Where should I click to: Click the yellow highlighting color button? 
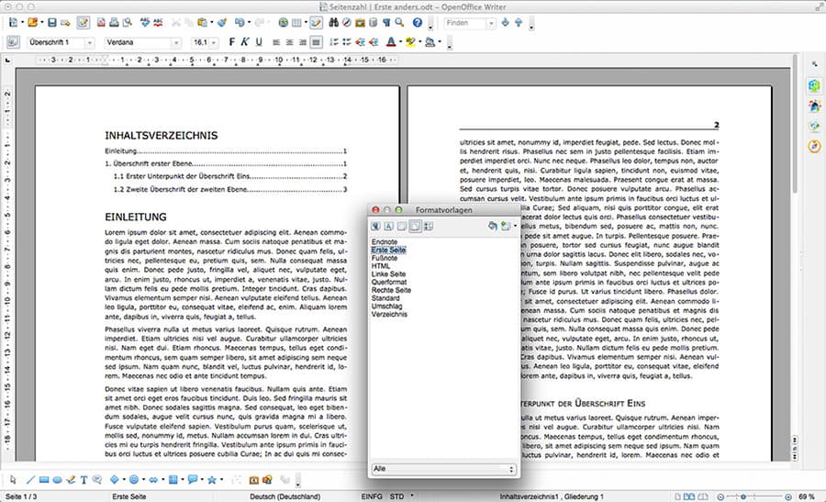pos(410,42)
